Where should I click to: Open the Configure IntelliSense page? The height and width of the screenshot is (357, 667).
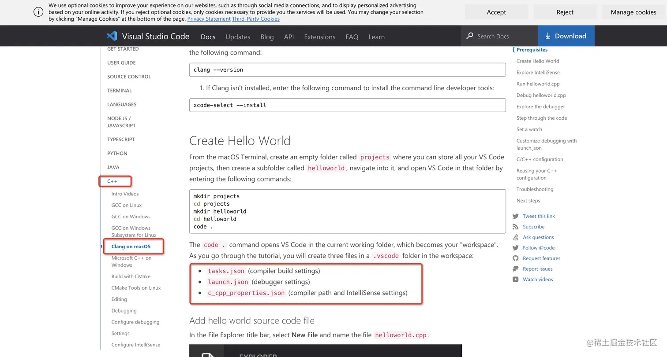coord(136,345)
